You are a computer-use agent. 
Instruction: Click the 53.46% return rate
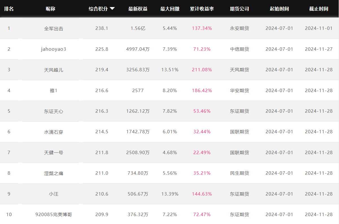click(202, 111)
